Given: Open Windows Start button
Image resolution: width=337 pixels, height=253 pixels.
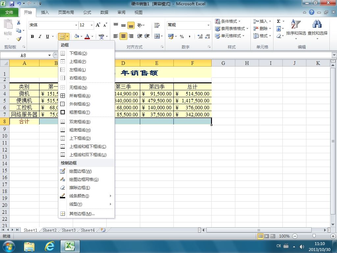Looking at the screenshot, I should (x=9, y=246).
